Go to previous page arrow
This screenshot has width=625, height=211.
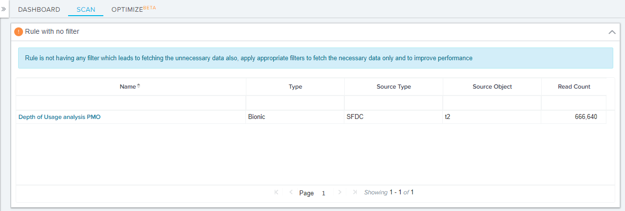tap(291, 192)
